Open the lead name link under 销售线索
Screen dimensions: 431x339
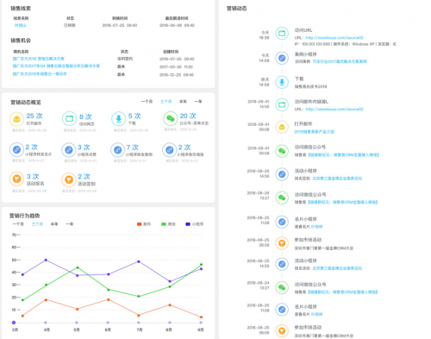(x=21, y=25)
